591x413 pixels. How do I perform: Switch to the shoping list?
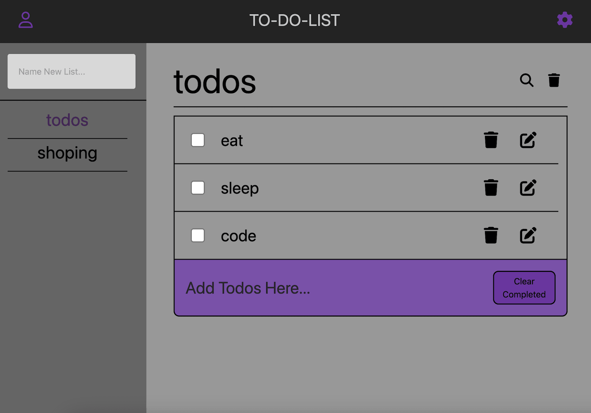(x=67, y=153)
